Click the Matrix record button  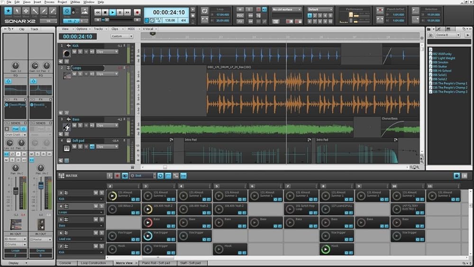tap(117, 176)
